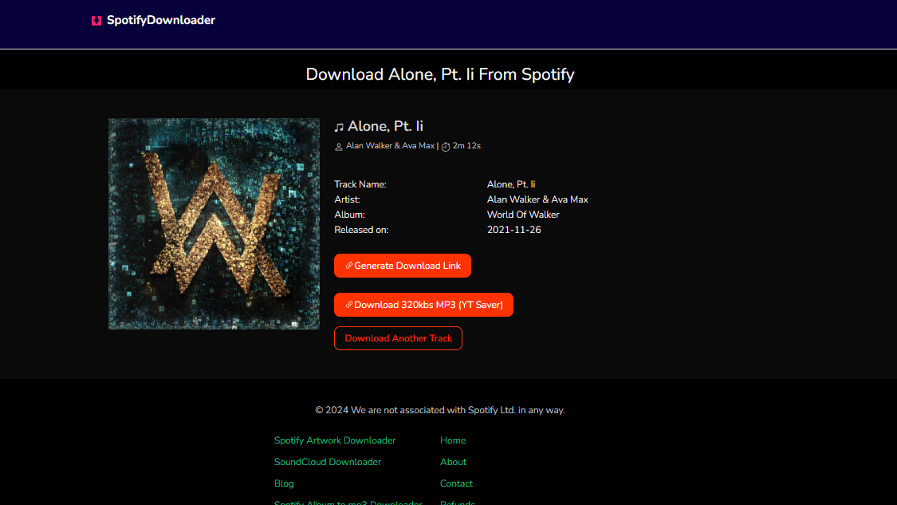
Task: Open the SpotifyDownloader site title
Action: [x=161, y=20]
